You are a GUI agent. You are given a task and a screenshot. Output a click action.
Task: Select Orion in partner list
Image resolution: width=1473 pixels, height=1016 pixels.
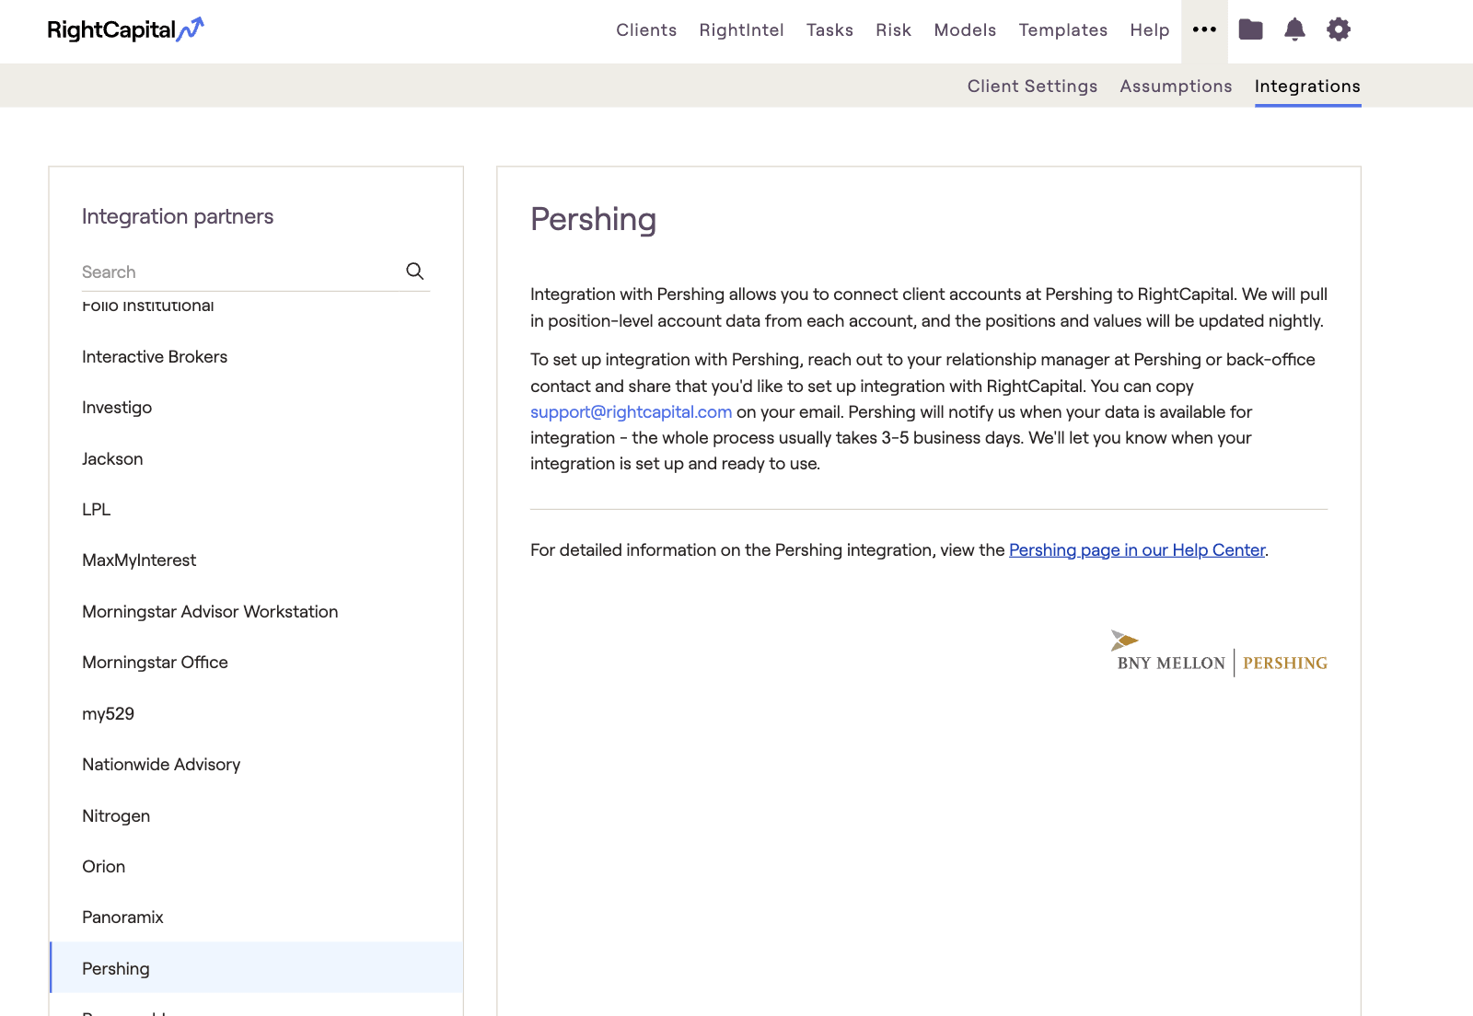click(256, 866)
